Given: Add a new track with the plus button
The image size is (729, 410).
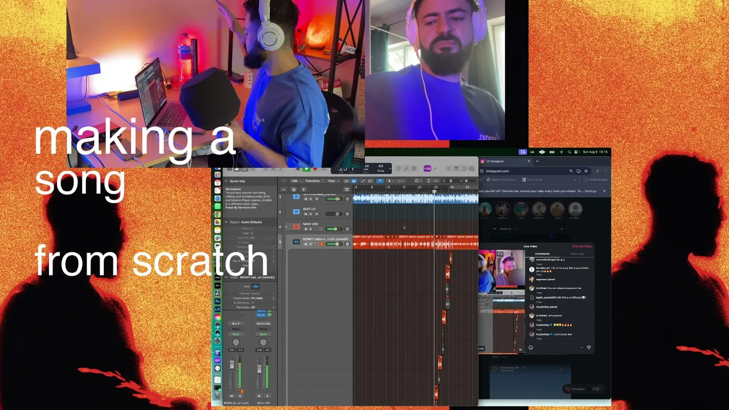Looking at the screenshot, I should point(284,190).
